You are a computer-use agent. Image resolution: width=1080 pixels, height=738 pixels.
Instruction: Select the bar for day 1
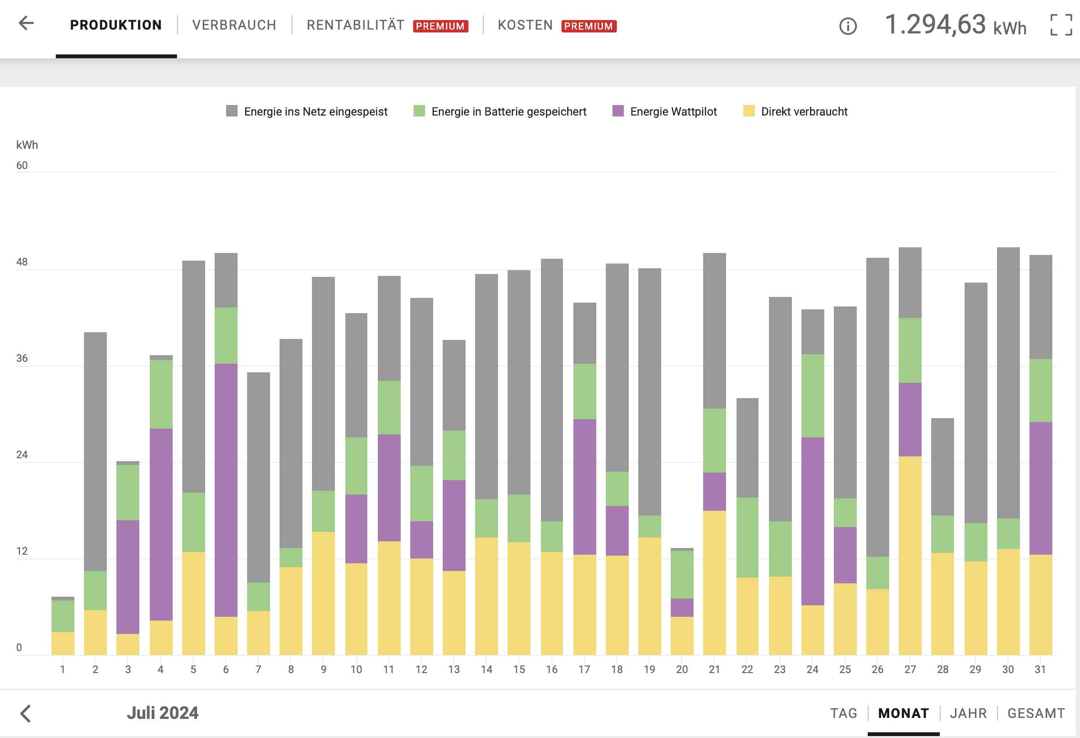pos(63,626)
